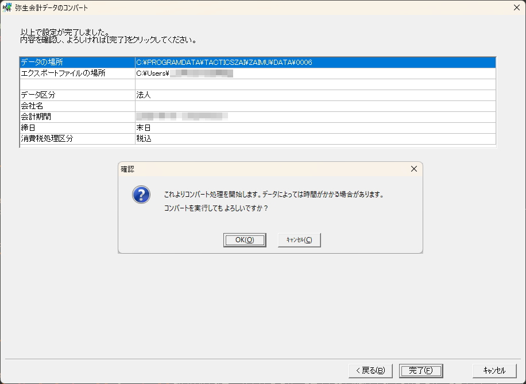Click キャンセル(C) in the 確認 dialog
The image size is (526, 384).
299,240
